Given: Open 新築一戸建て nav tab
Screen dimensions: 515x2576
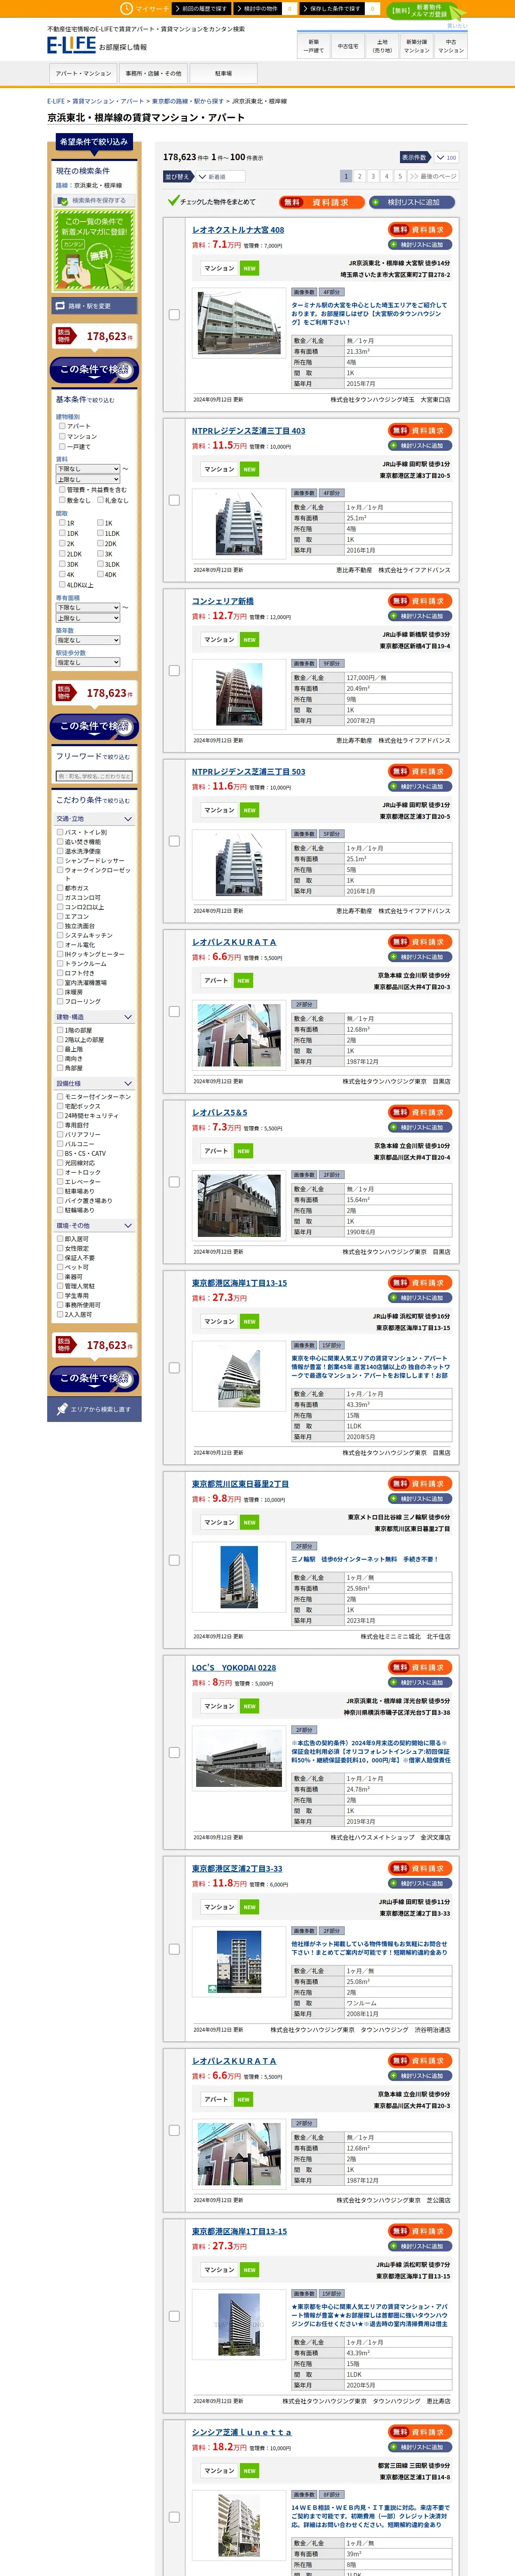Looking at the screenshot, I should point(314,46).
